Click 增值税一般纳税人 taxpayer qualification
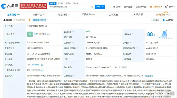Viewport: 177px width, 98px height. (x=94, y=54)
